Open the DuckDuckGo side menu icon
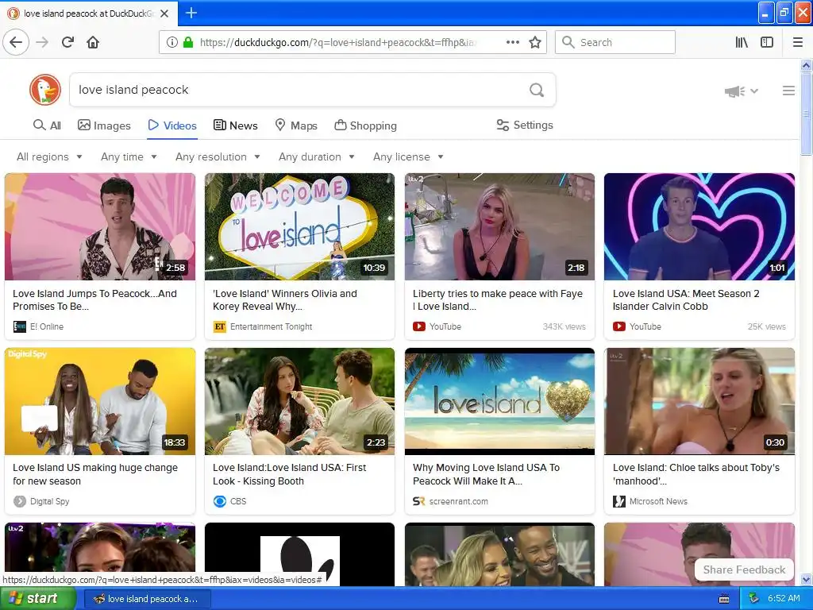 (x=788, y=91)
